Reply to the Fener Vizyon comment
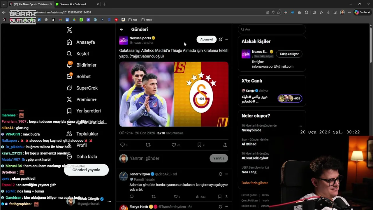 pos(132,197)
